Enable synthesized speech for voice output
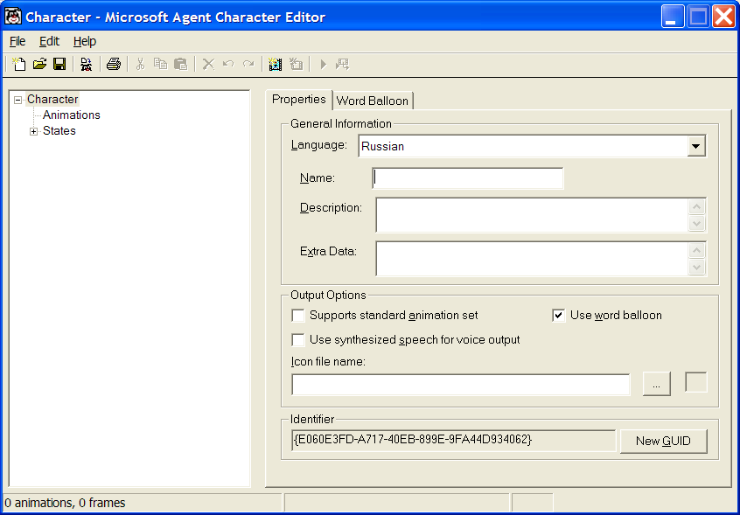 click(299, 339)
